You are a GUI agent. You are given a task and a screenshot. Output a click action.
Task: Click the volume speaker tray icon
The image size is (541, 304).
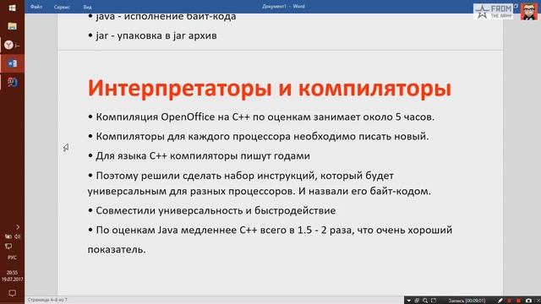click(17, 236)
